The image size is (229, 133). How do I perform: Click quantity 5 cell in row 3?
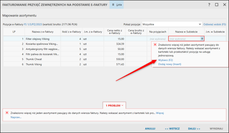pos(71,49)
